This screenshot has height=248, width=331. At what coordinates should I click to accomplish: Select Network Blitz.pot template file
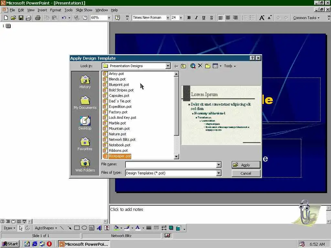click(x=122, y=139)
